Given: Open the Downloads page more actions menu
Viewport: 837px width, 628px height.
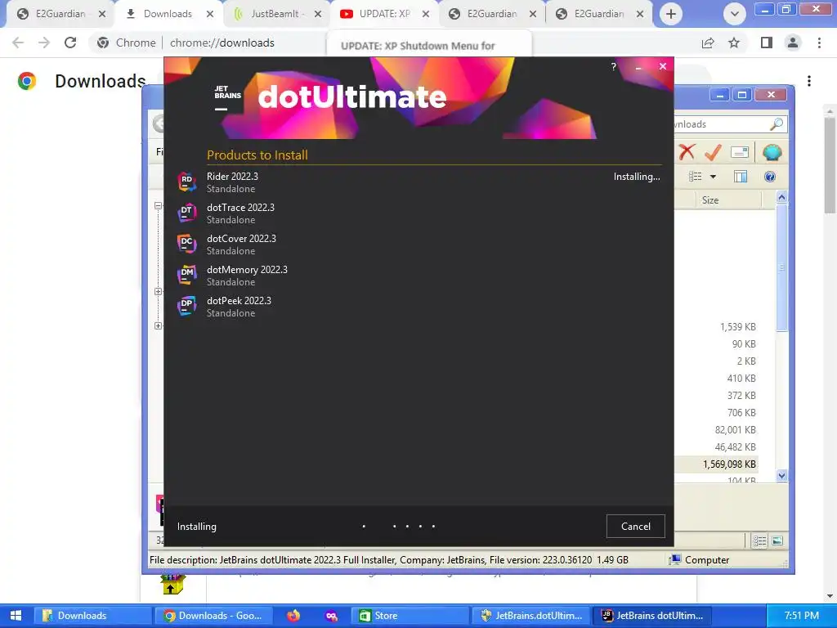Looking at the screenshot, I should 809,81.
